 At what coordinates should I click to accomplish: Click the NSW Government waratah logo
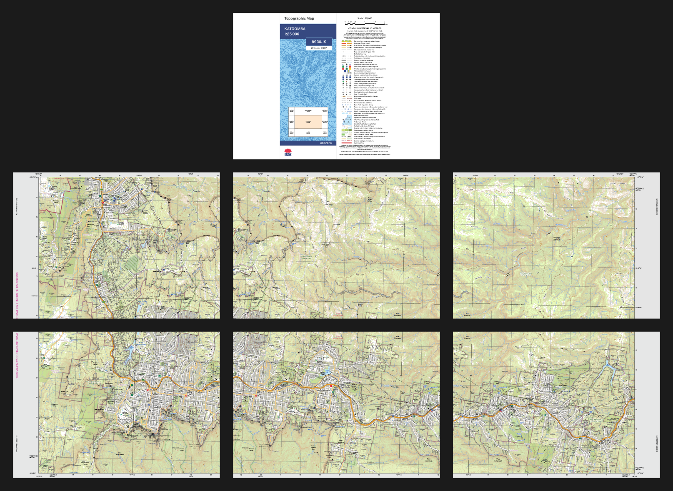coord(288,153)
